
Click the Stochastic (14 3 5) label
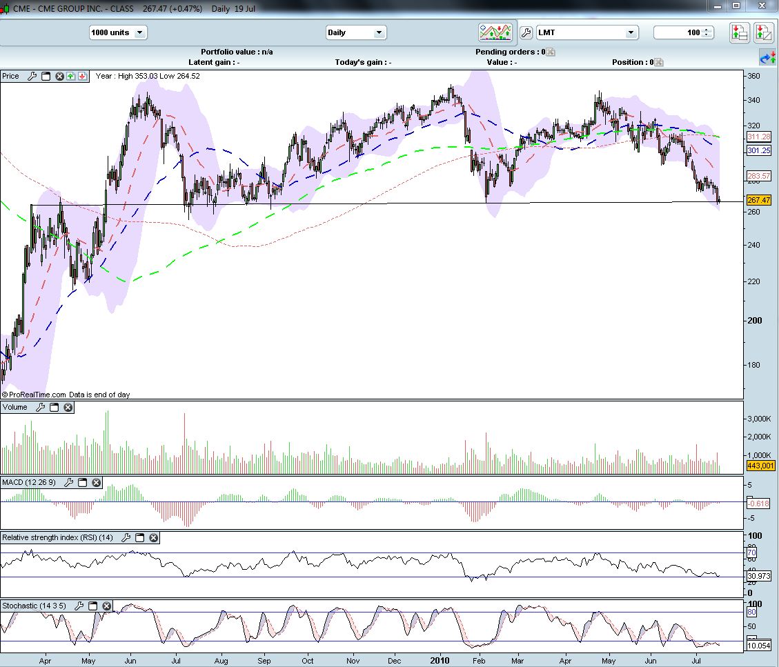34,606
